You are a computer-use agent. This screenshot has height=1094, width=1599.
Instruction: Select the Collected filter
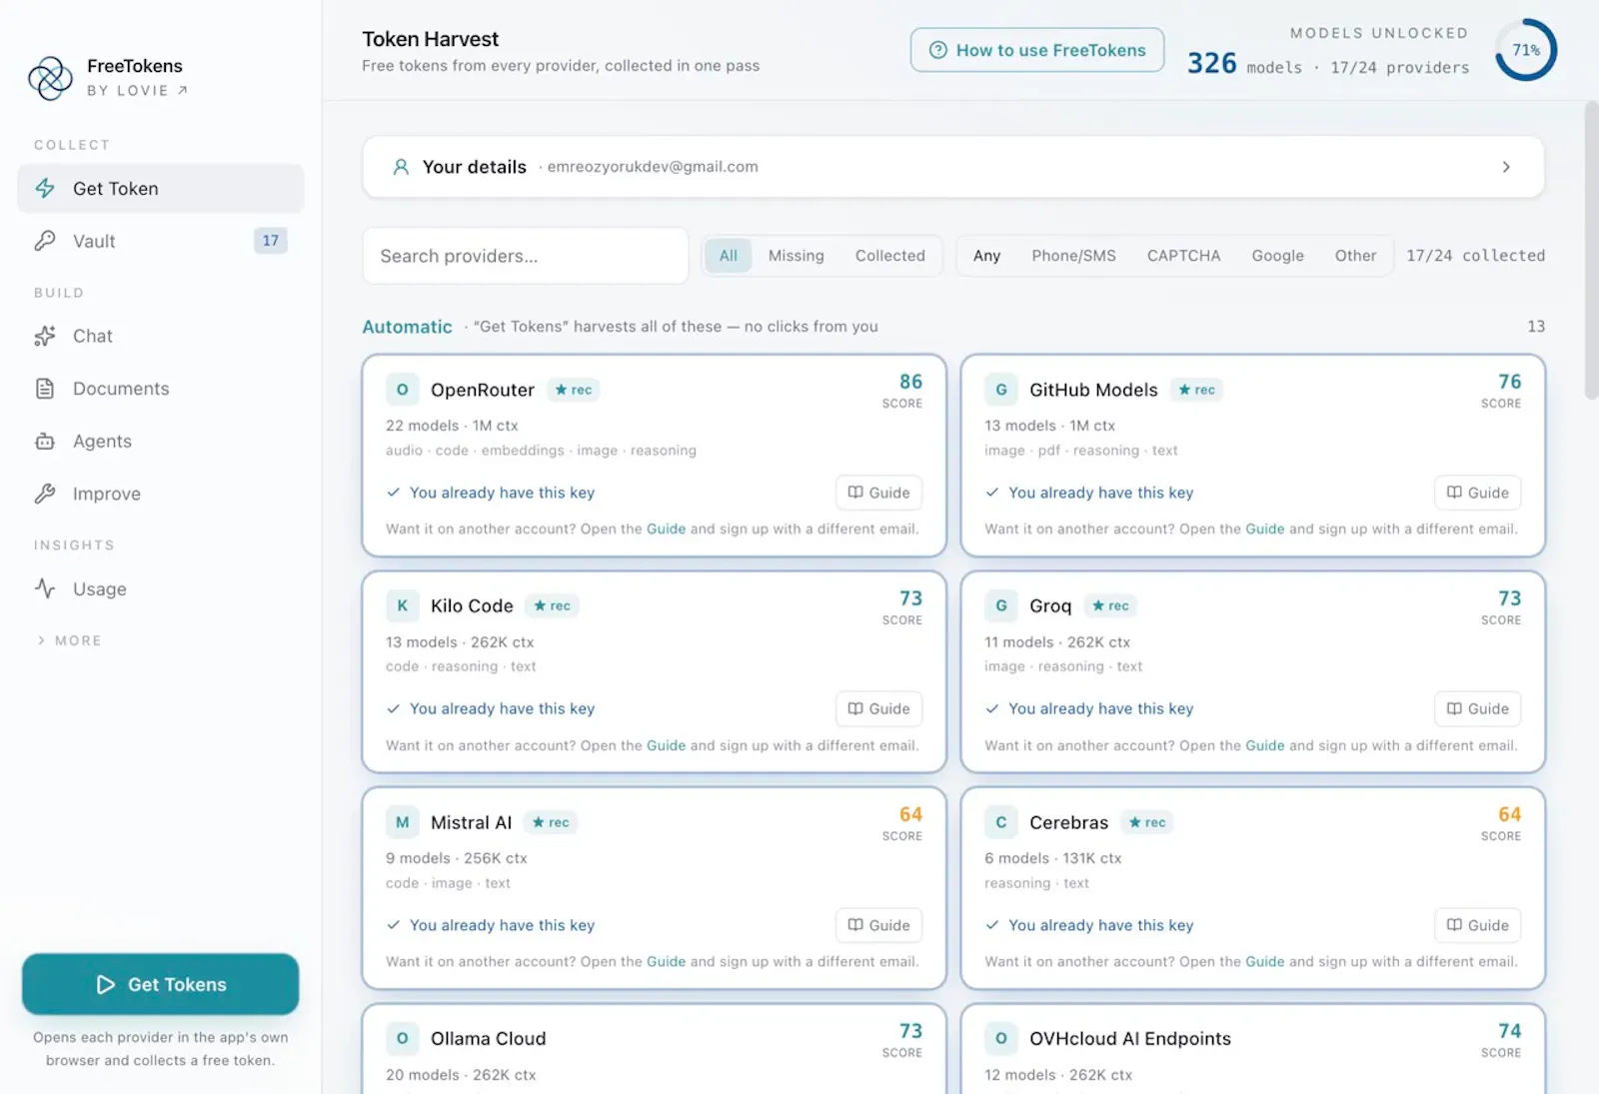point(890,256)
